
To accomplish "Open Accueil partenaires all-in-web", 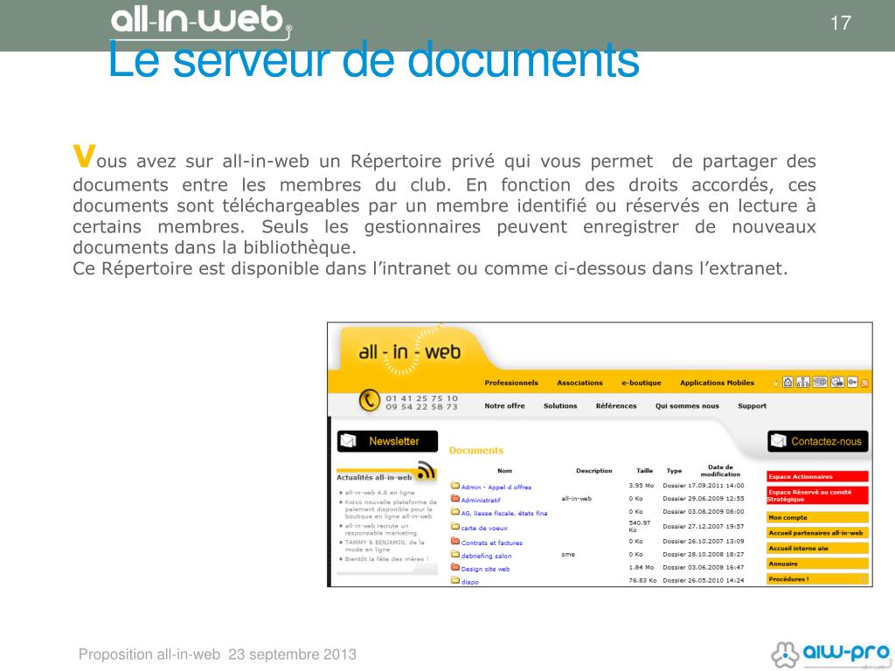I will pyautogui.click(x=817, y=533).
